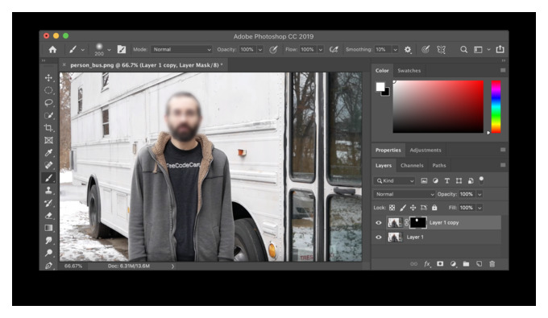
Task: Select the Gradient tool
Action: point(48,228)
